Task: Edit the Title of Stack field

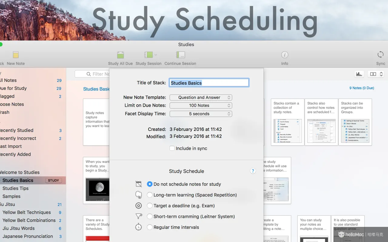Action: click(x=209, y=83)
